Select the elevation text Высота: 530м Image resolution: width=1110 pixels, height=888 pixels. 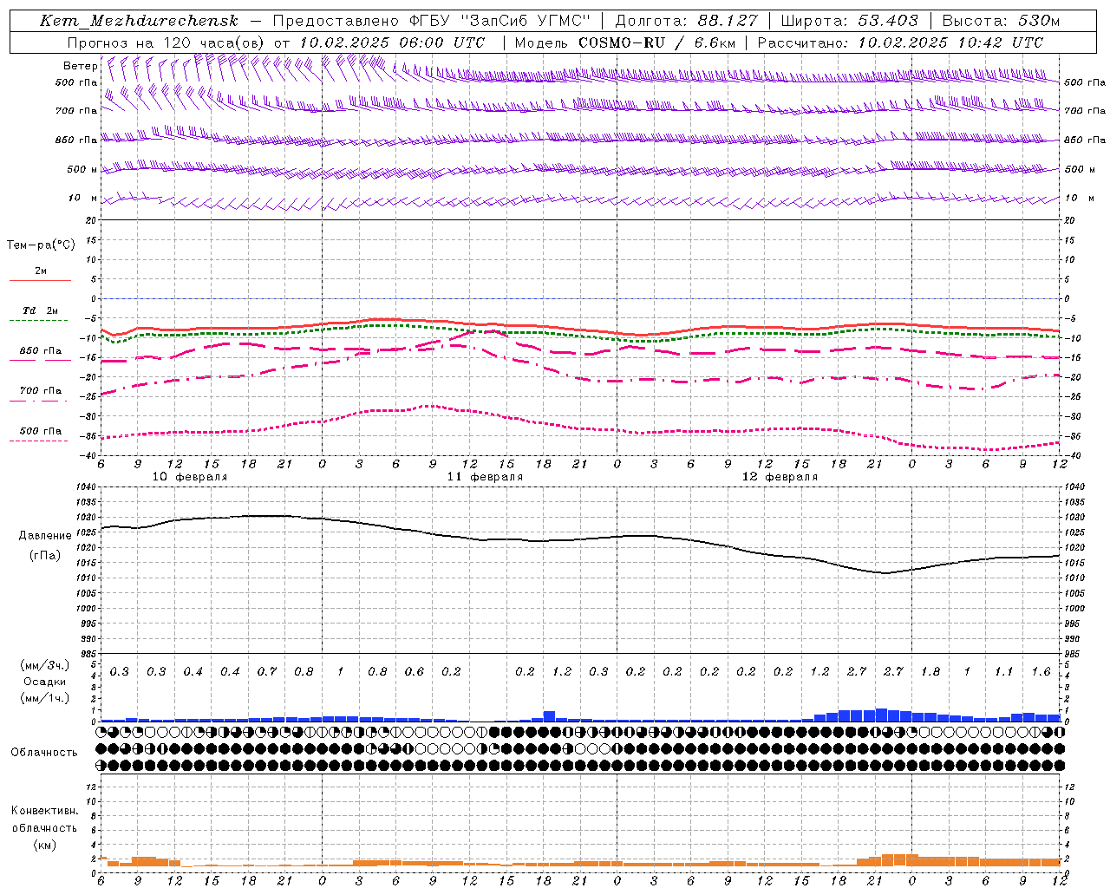click(1001, 21)
